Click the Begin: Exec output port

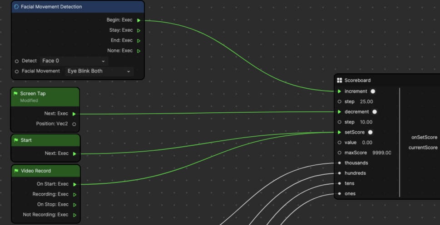[138, 20]
